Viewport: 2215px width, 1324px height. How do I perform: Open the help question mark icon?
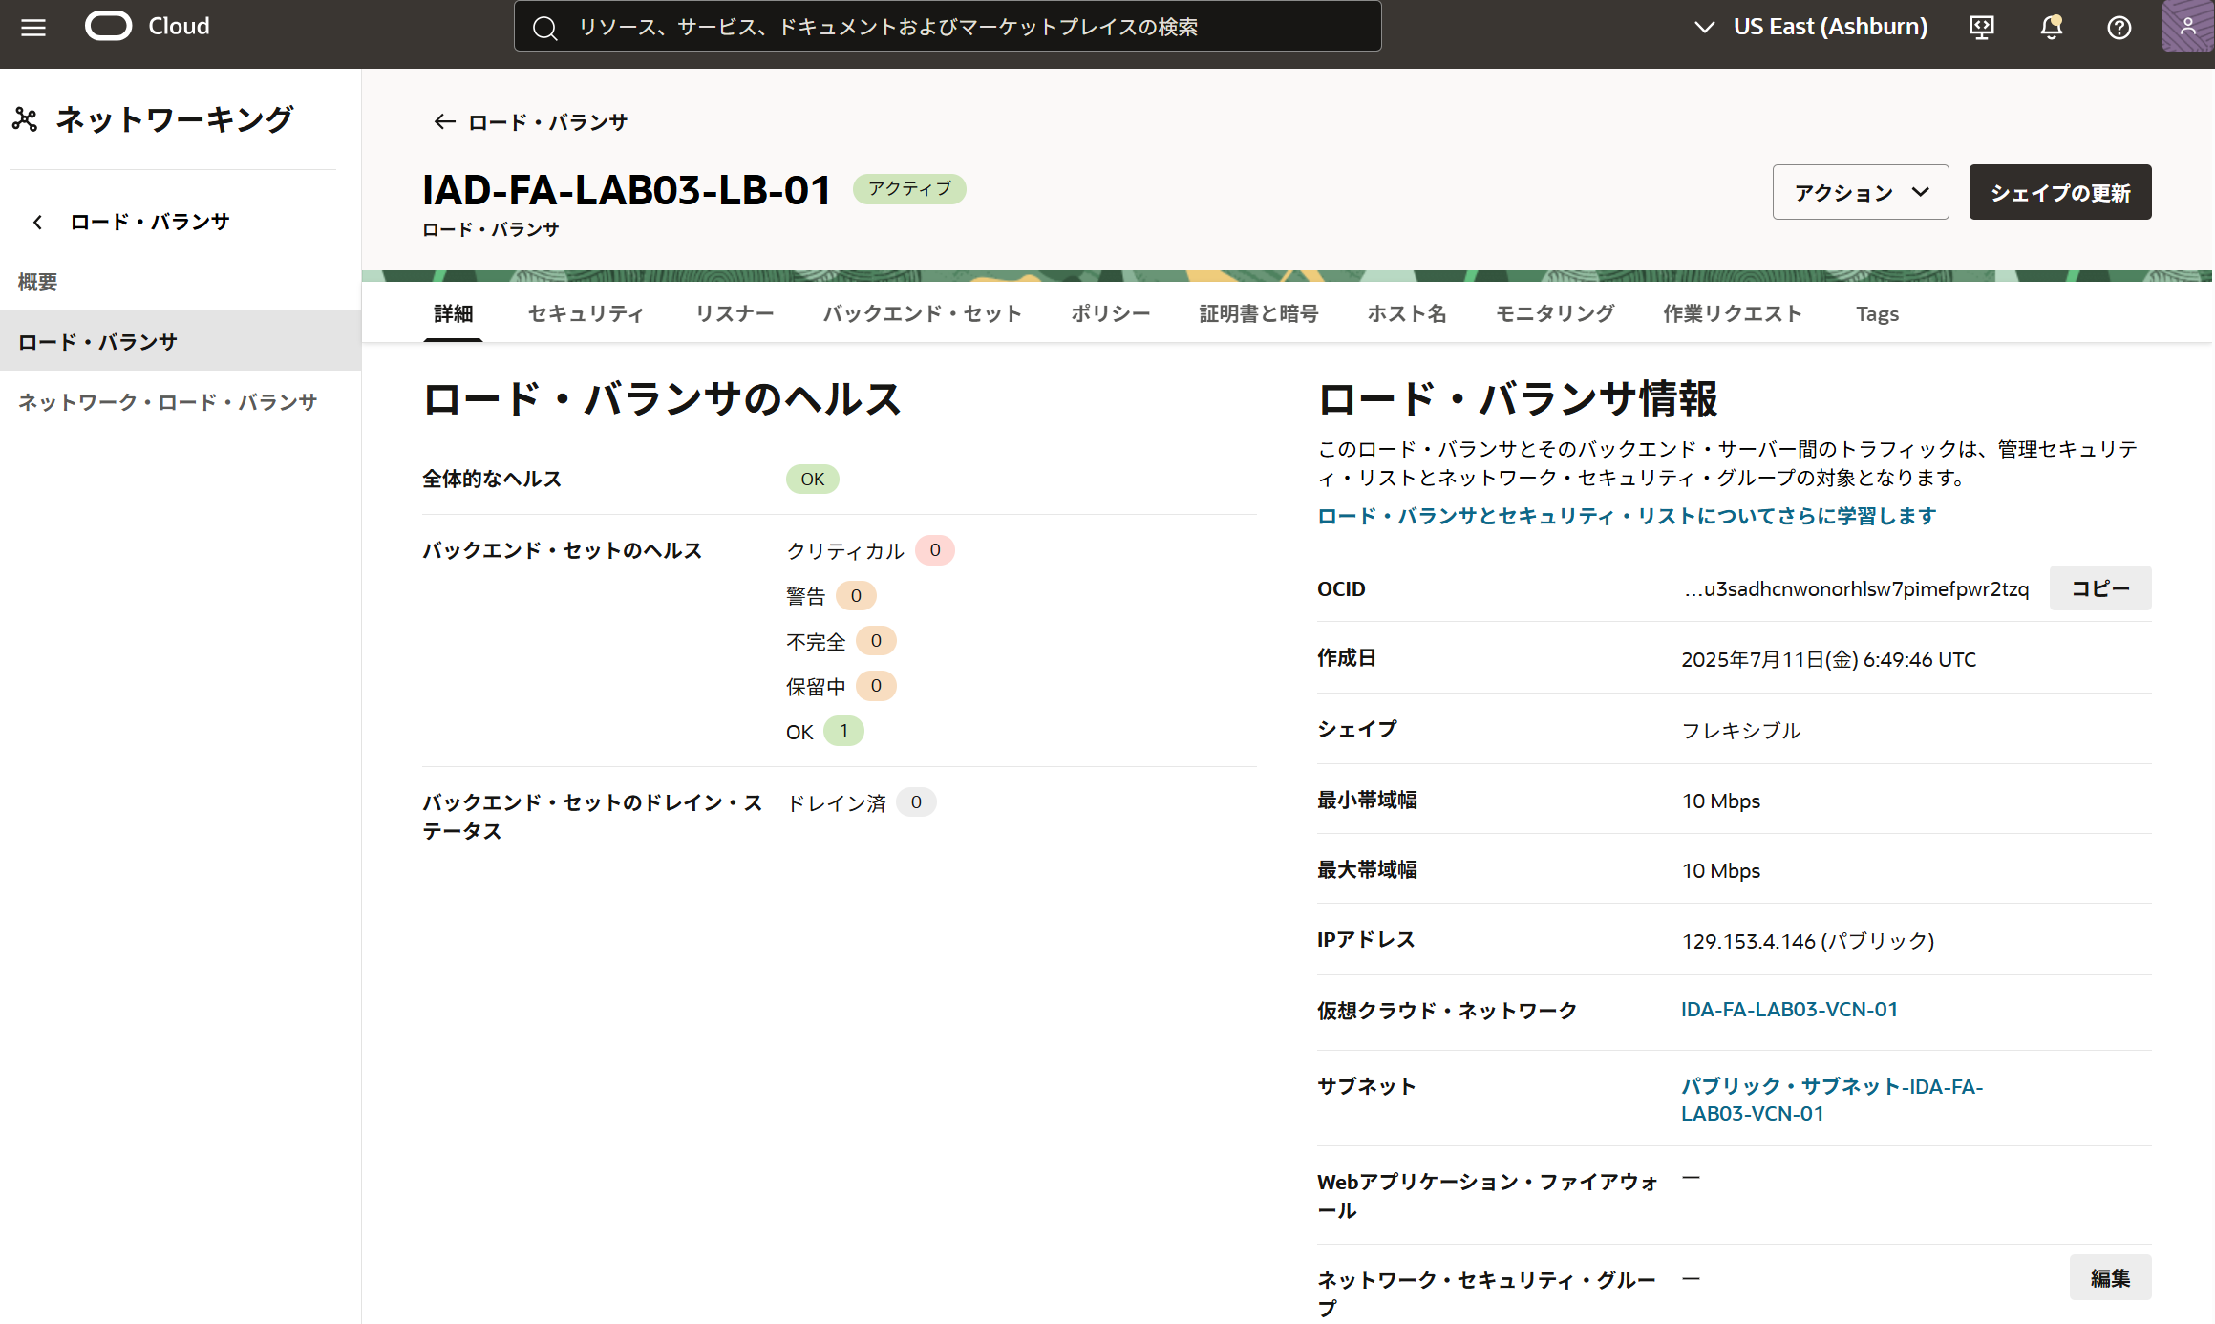click(2119, 27)
